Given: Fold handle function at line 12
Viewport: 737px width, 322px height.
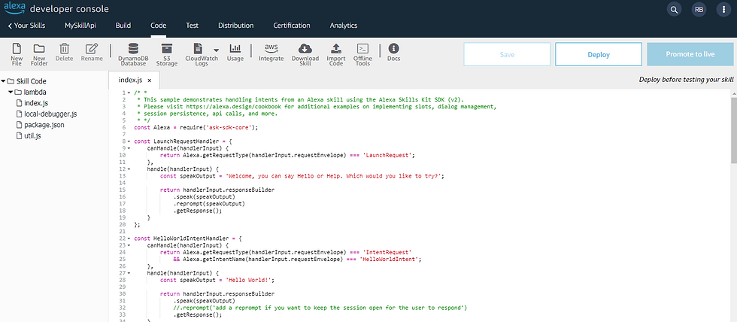Looking at the screenshot, I should point(129,169).
